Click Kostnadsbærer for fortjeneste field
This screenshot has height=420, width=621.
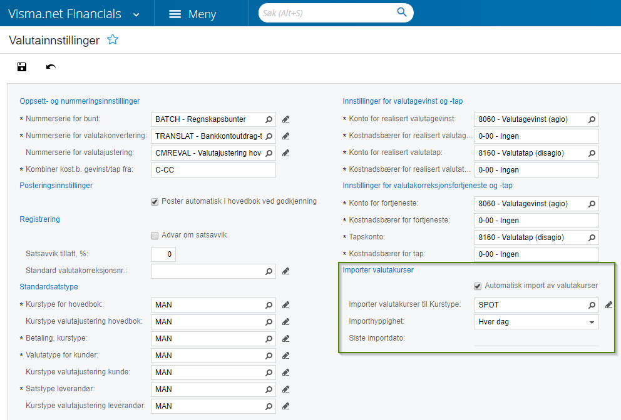536,220
